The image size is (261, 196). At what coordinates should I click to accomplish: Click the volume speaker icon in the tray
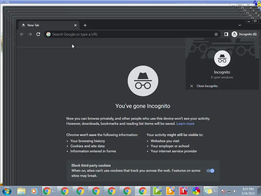coord(235,191)
